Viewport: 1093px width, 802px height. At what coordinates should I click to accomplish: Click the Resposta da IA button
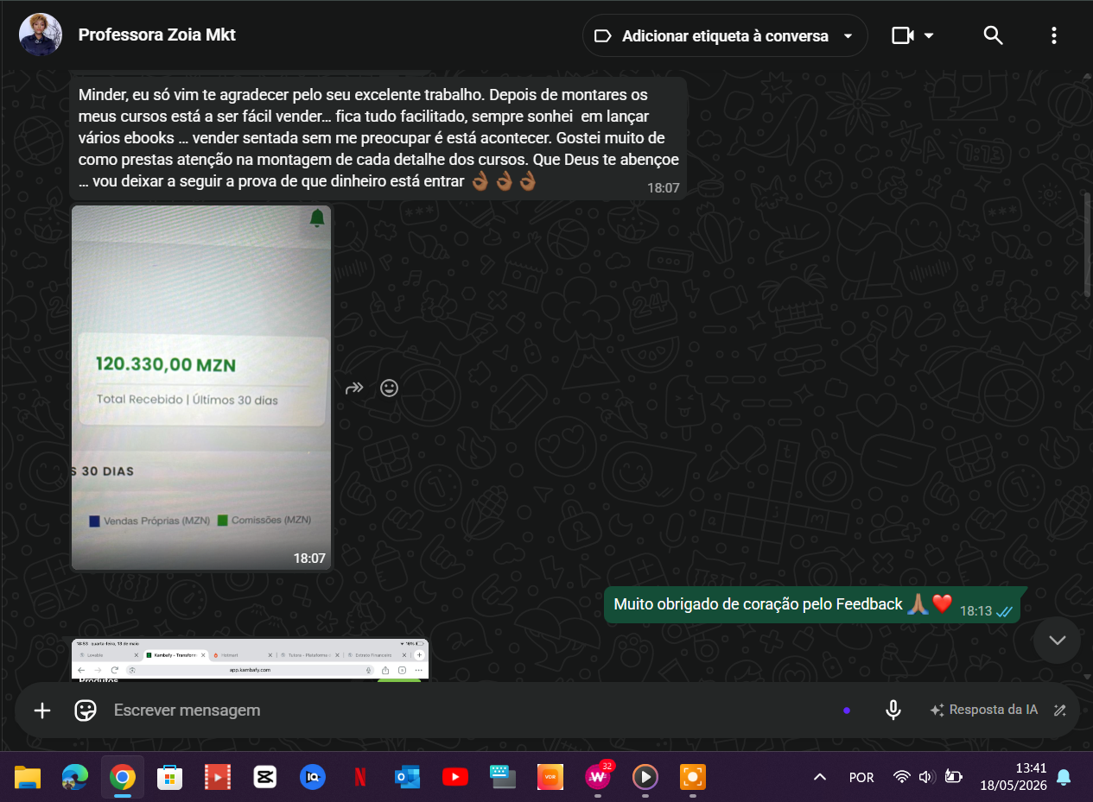tap(983, 710)
